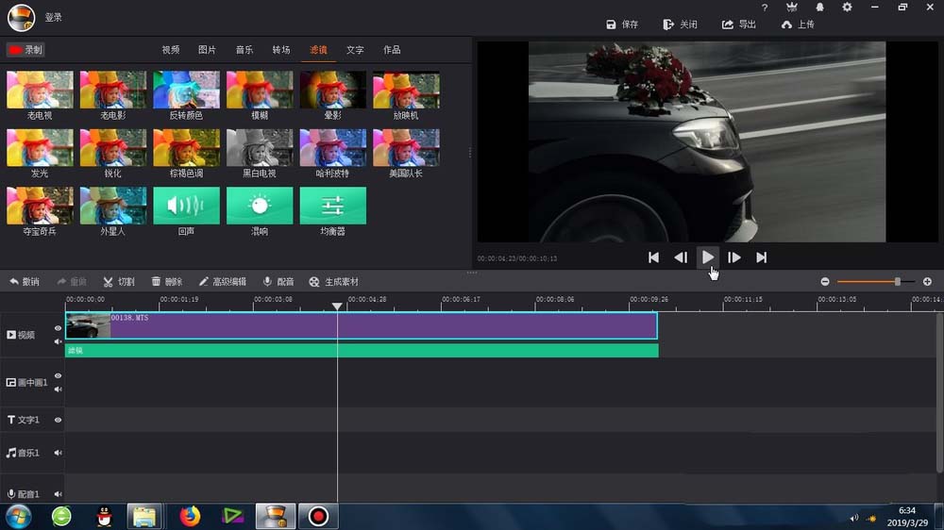This screenshot has width=944, height=530.
Task: Step forward one frame
Action: pyautogui.click(x=733, y=257)
